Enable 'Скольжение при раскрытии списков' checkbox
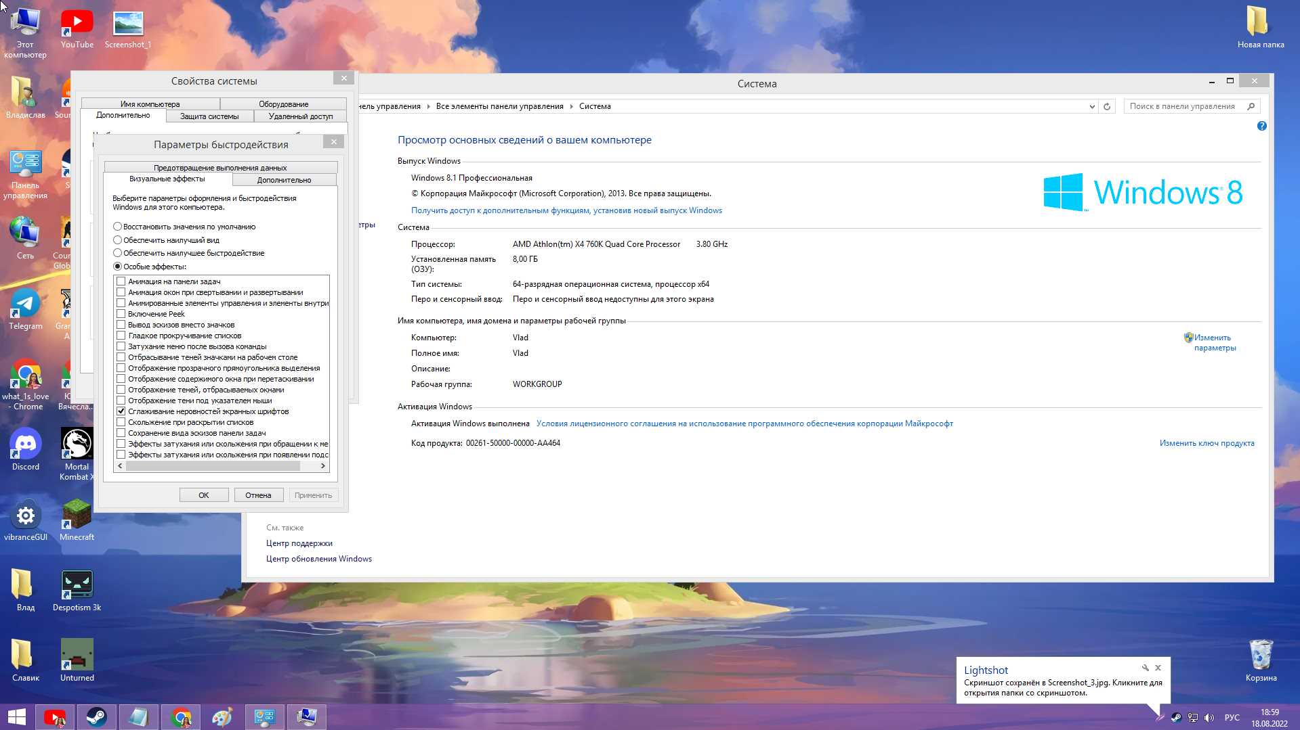Image resolution: width=1300 pixels, height=730 pixels. pyautogui.click(x=121, y=422)
